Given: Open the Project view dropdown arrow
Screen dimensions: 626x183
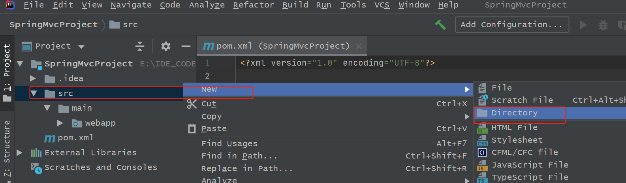Looking at the screenshot, I should pos(81,47).
